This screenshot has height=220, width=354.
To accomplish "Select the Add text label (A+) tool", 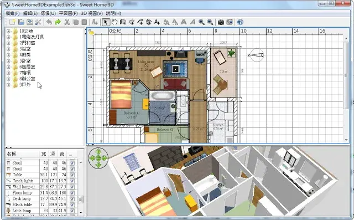I will click(157, 22).
